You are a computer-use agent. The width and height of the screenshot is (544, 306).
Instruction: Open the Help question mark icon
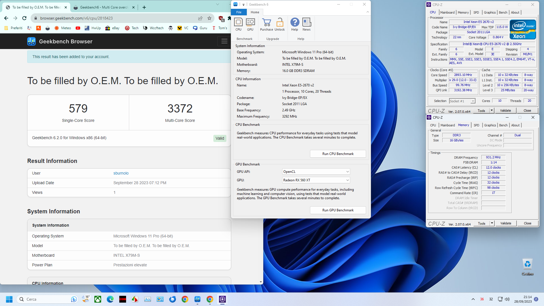295,24
